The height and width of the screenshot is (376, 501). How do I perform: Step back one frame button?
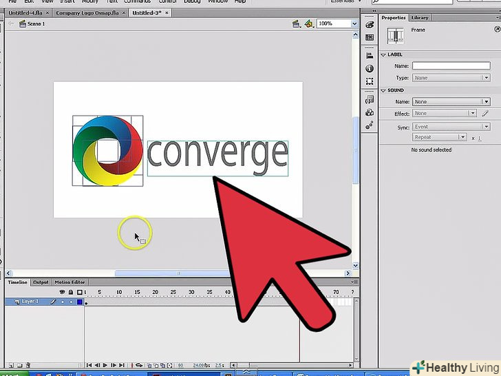[97, 365]
